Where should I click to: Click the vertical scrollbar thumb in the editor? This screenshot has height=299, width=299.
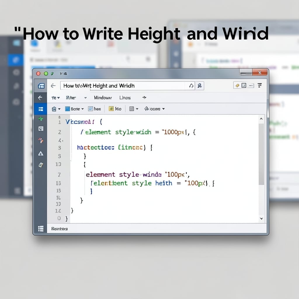click(261, 154)
